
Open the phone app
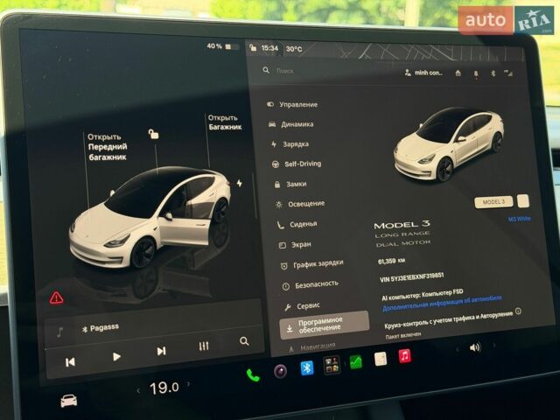pos(253,375)
